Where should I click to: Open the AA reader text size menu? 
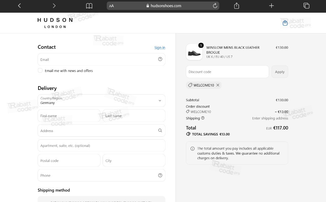(111, 6)
